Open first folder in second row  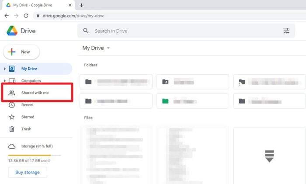pos(116,101)
